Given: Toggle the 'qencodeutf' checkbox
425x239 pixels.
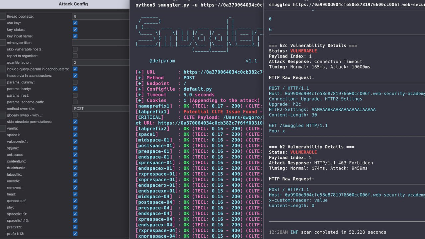Looking at the screenshot, I should point(75,200).
